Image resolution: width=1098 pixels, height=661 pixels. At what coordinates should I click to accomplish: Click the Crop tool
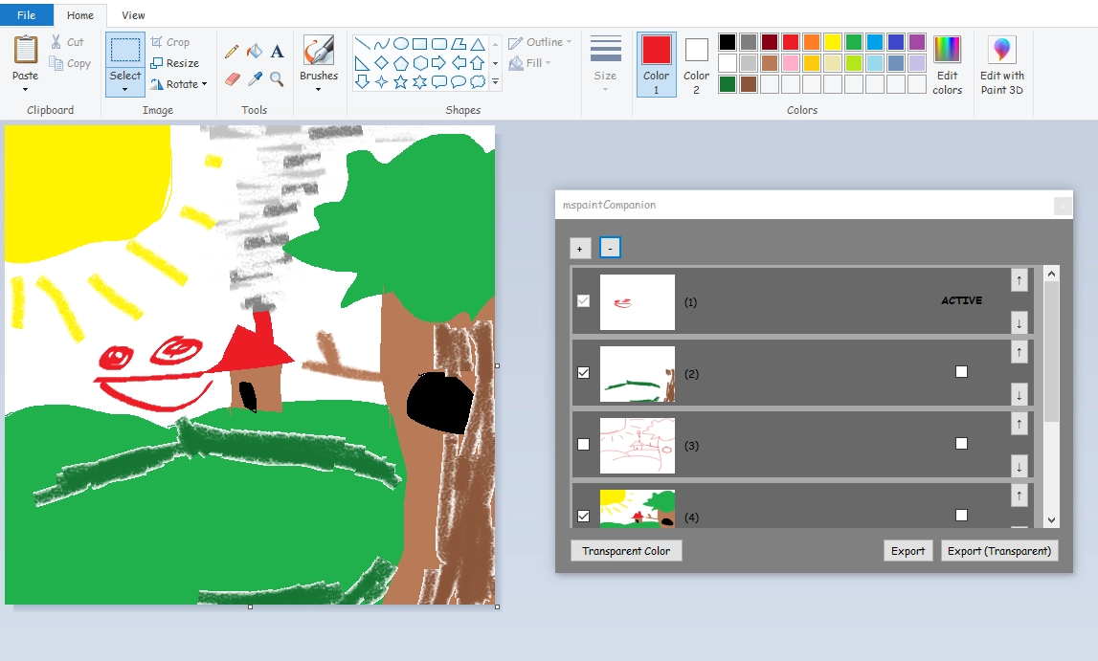click(x=170, y=42)
